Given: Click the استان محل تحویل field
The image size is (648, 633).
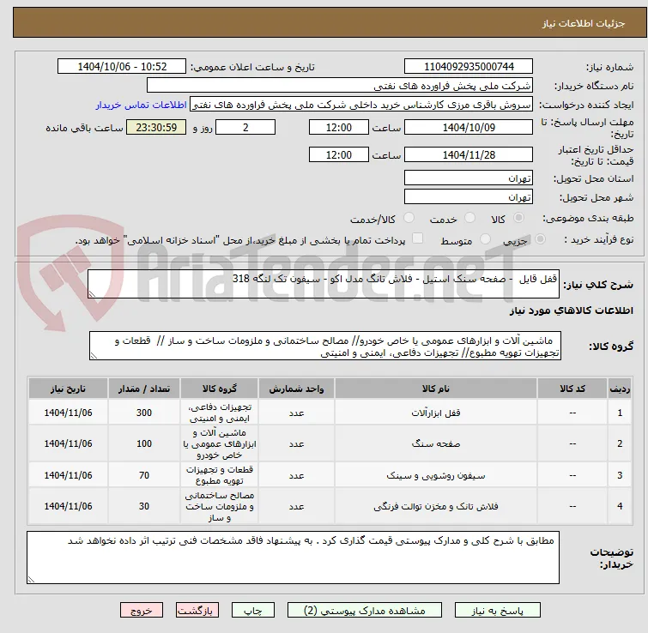Looking at the screenshot, I should (x=469, y=178).
